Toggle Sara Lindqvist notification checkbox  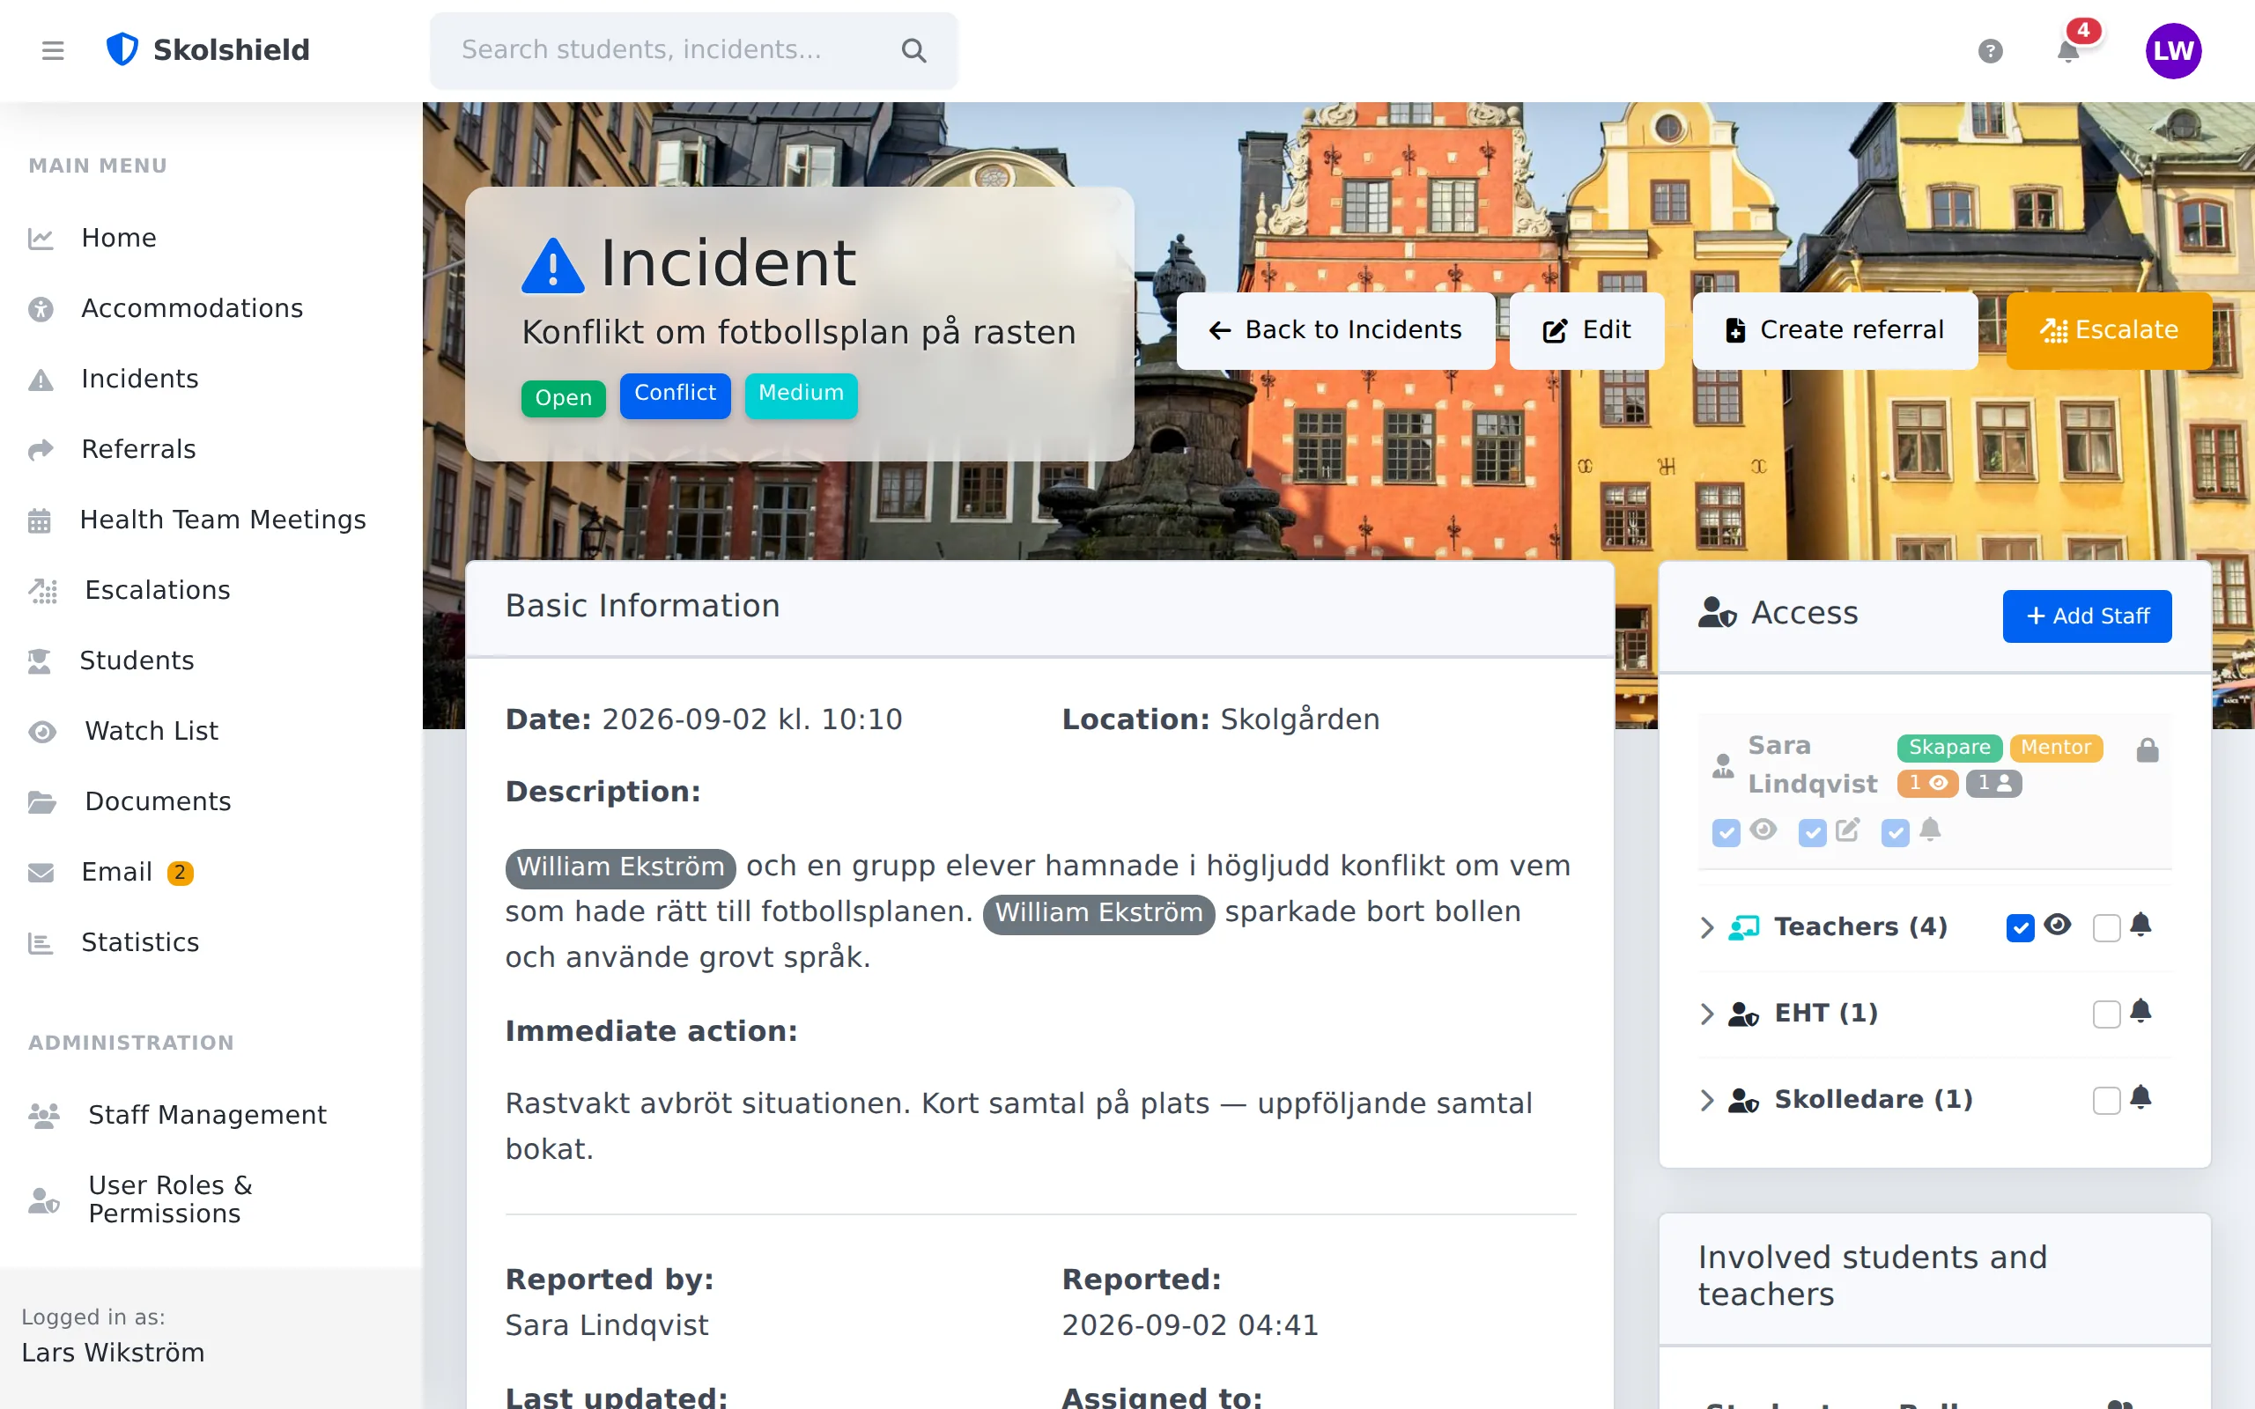1895,832
